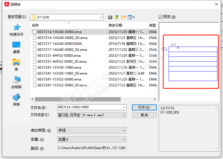Sort by 名称 column header

point(69,25)
